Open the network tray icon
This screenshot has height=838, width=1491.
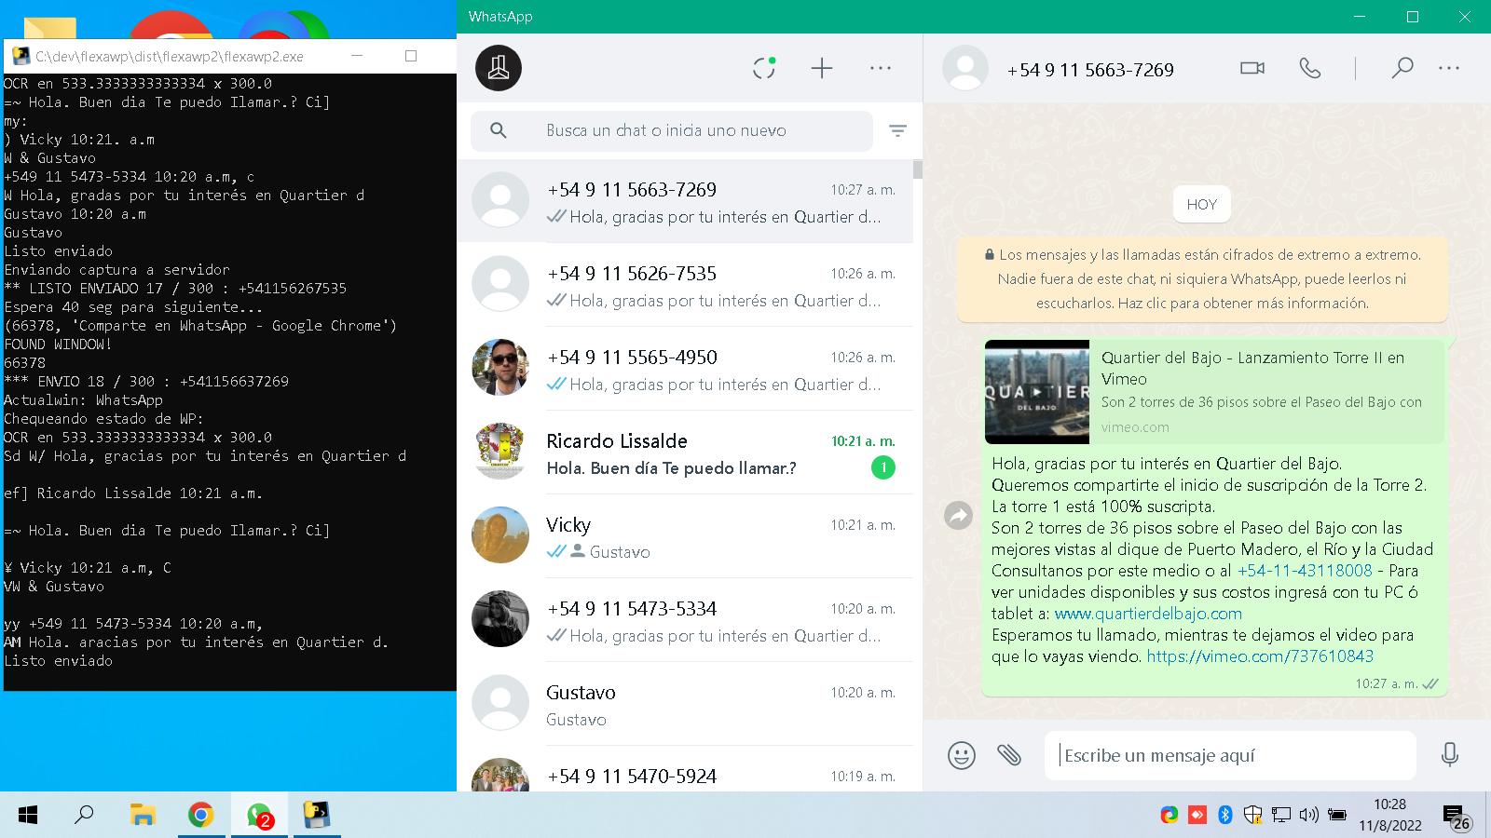tap(1281, 816)
